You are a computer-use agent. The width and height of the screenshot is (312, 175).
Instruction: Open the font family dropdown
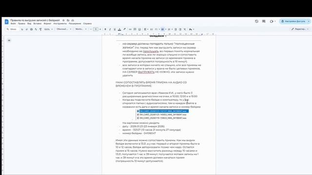coord(81,29)
